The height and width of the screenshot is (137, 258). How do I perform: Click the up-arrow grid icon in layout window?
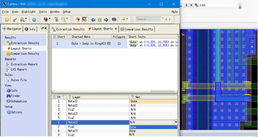pos(186,5)
